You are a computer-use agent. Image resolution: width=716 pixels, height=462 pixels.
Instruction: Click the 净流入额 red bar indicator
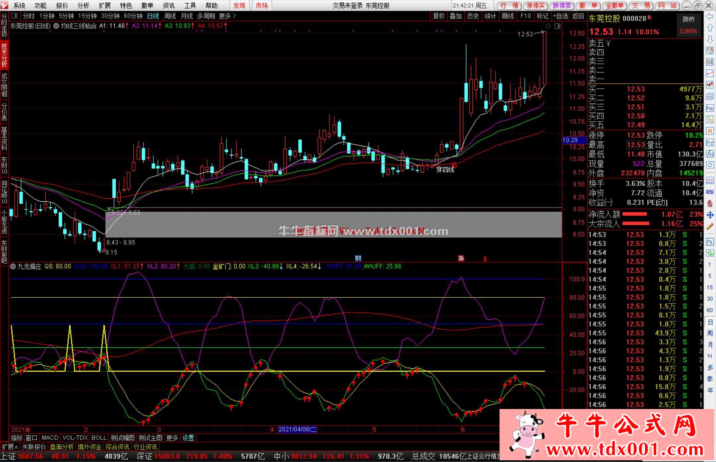(x=635, y=214)
